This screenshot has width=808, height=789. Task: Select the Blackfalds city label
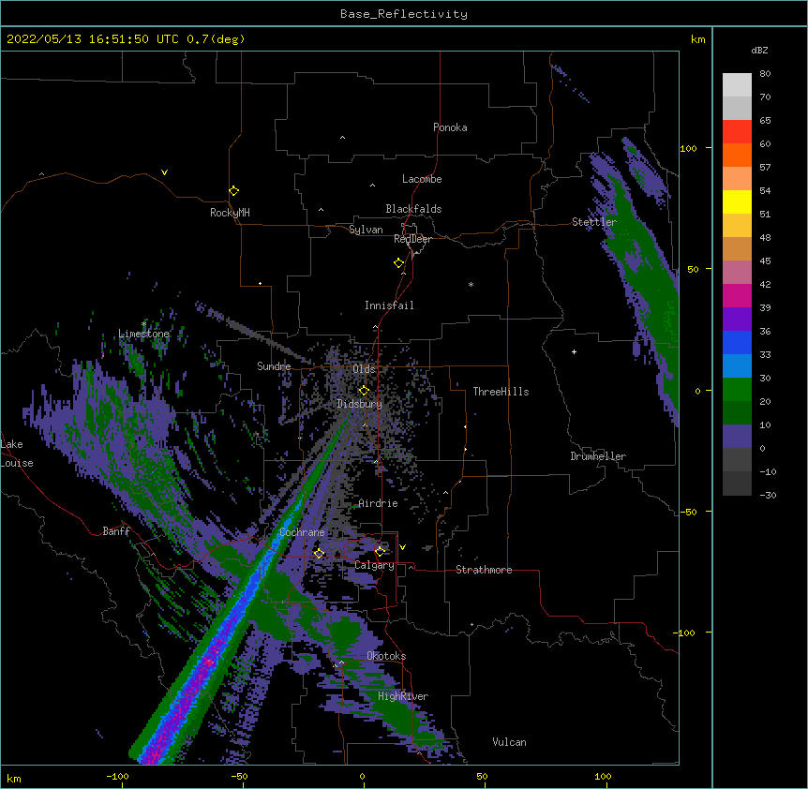point(413,209)
